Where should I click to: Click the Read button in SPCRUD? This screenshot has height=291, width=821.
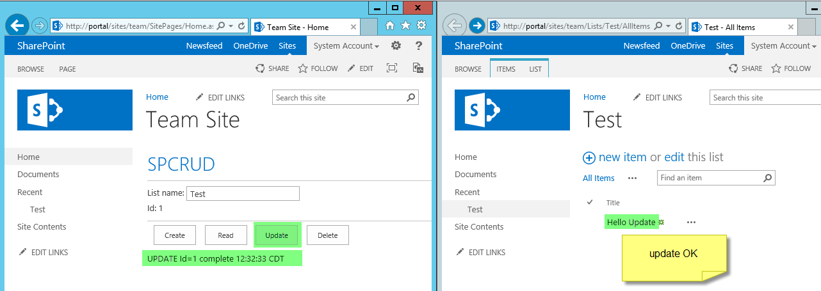[225, 235]
